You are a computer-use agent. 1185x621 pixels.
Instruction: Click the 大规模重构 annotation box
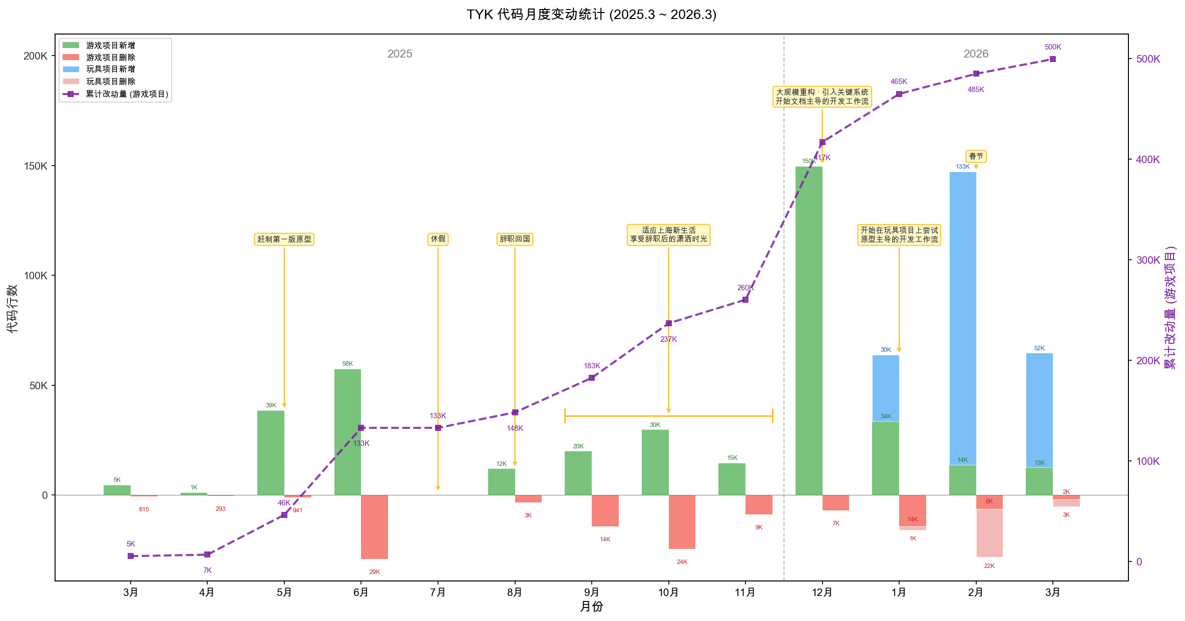coord(822,97)
